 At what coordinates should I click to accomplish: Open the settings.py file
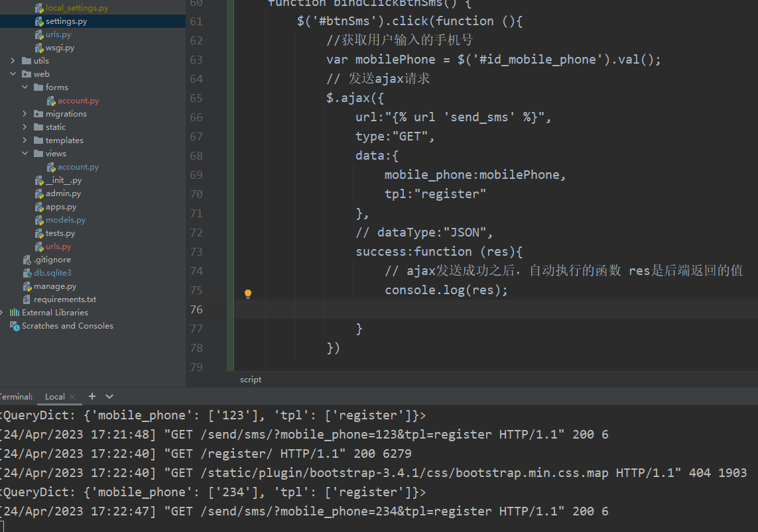coord(66,21)
